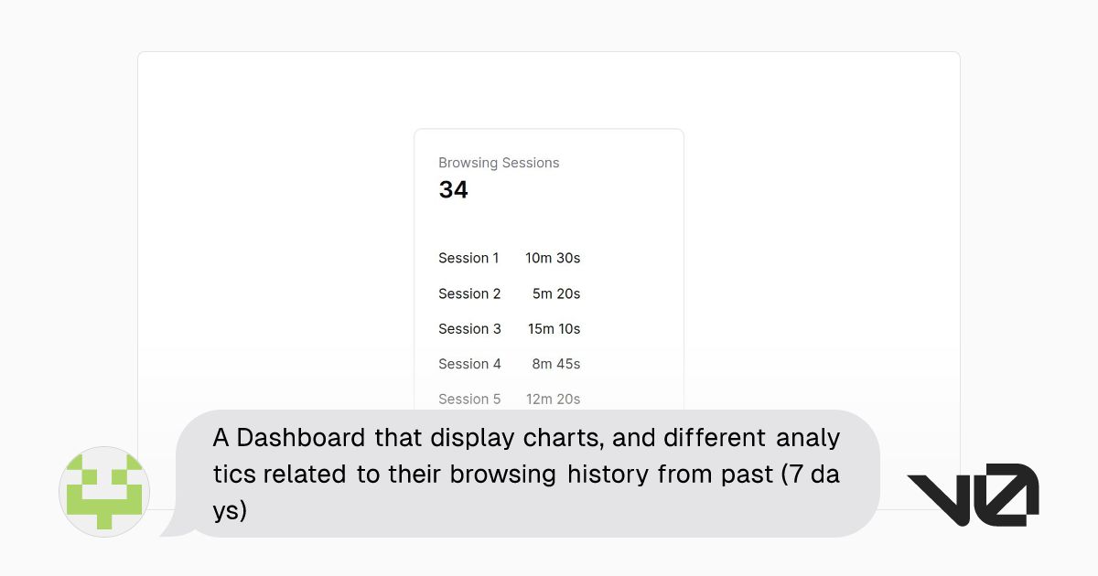The height and width of the screenshot is (576, 1098).
Task: Click the 8m 45s duration value
Action: coord(556,364)
